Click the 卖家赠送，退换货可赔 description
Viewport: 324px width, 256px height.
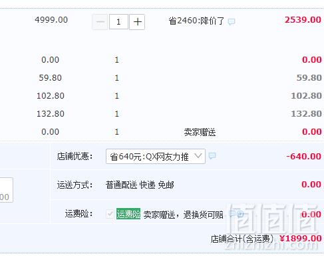pos(184,215)
